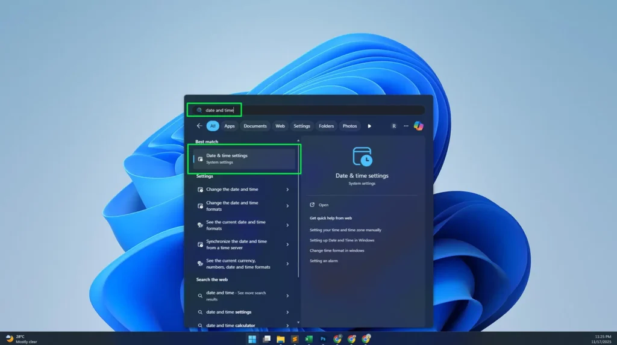The image size is (617, 345).
Task: Select 'Change the date and time' result
Action: click(x=245, y=189)
